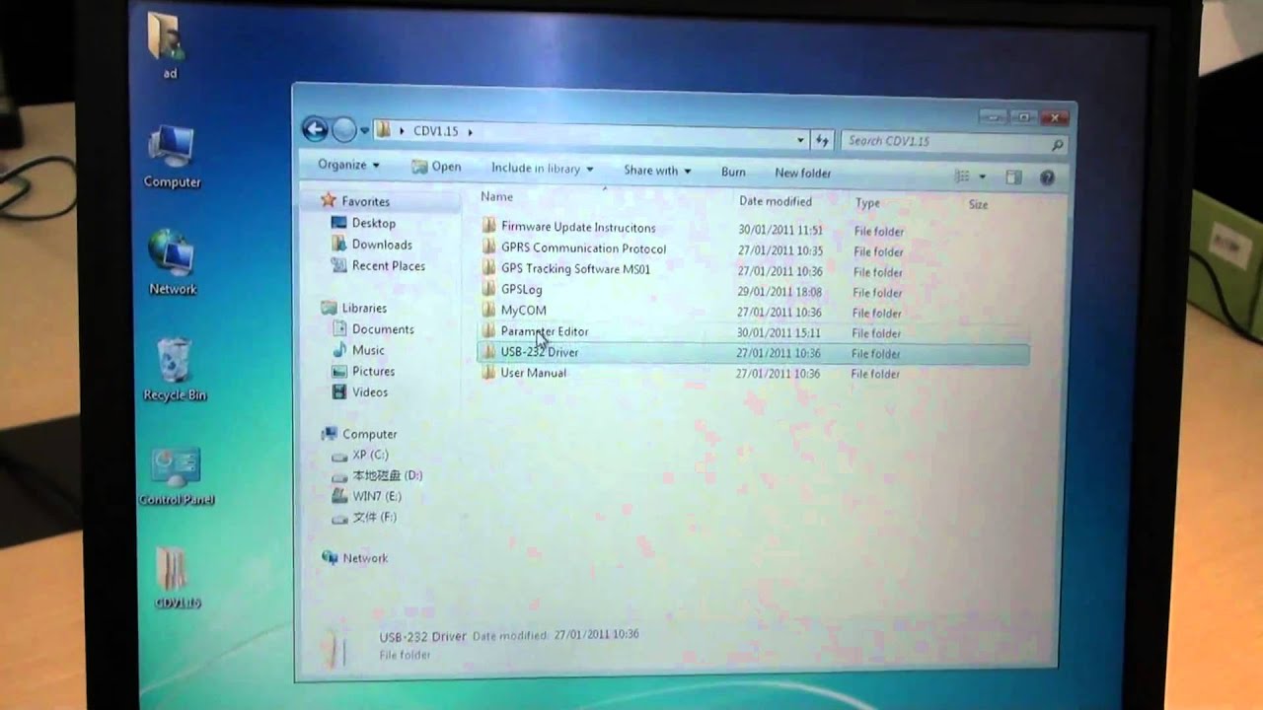Click the Forward navigation arrow
The height and width of the screenshot is (710, 1263).
pyautogui.click(x=343, y=129)
